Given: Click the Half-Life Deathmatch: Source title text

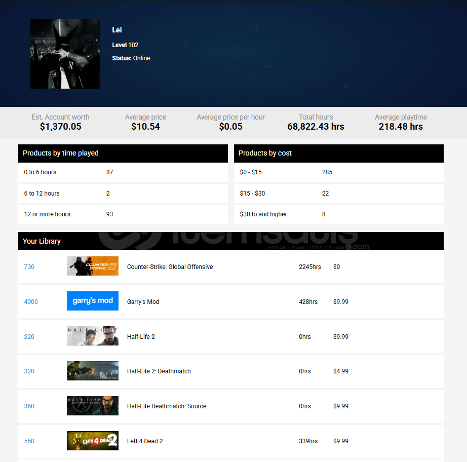Looking at the screenshot, I should [167, 406].
